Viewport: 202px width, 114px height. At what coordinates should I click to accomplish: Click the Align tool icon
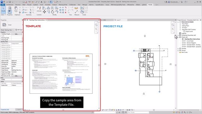click(44, 8)
